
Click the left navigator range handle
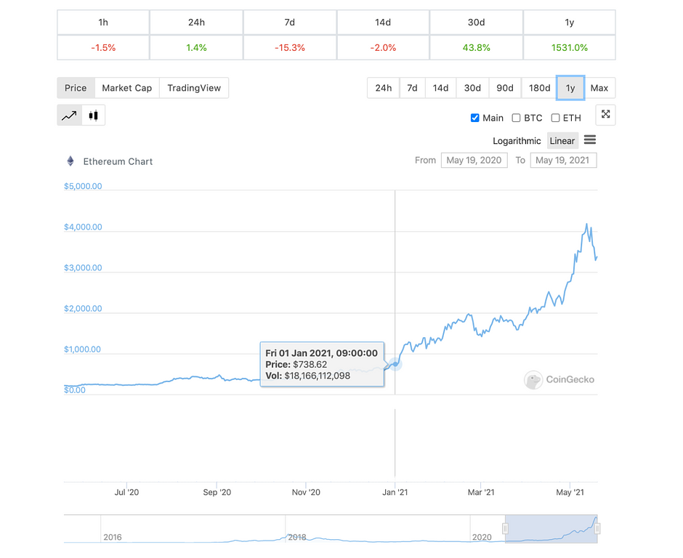pos(505,529)
